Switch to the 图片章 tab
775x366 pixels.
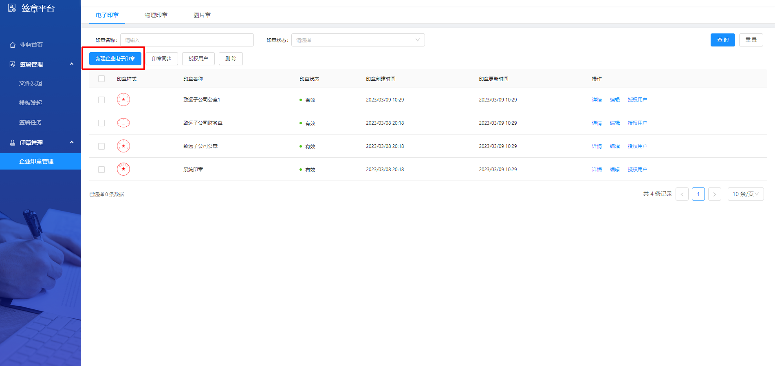click(202, 15)
